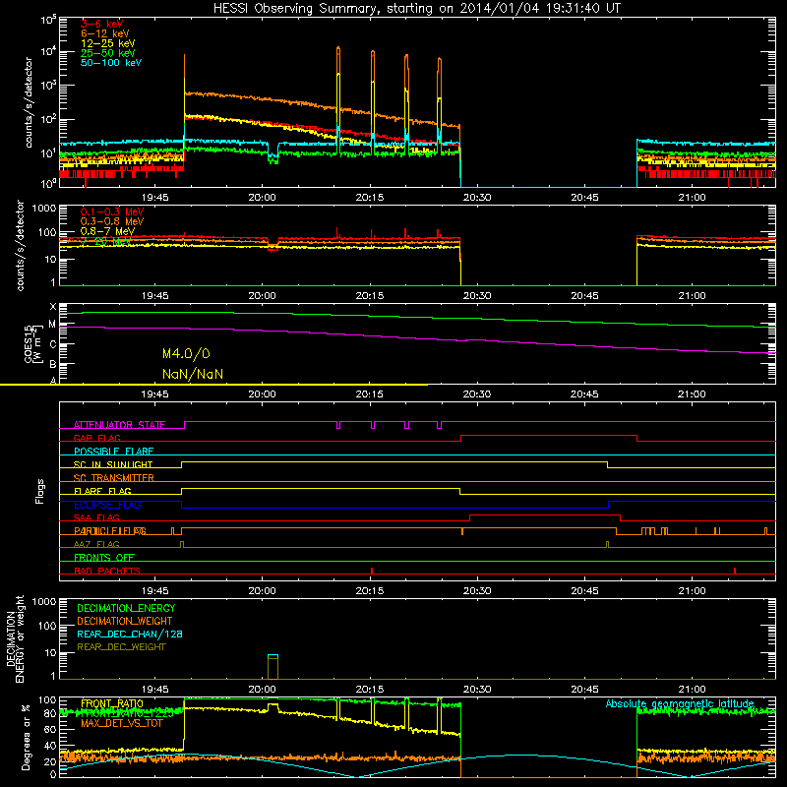Select the REAR_DEC_WEIGHT legend label
787x787 pixels.
(121, 647)
